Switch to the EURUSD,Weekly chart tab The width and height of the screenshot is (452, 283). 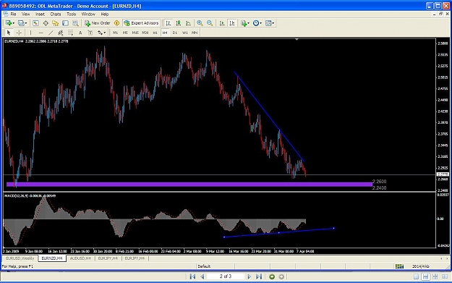[20, 258]
